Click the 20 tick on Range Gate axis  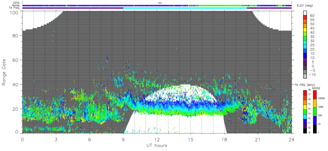click(x=15, y=109)
